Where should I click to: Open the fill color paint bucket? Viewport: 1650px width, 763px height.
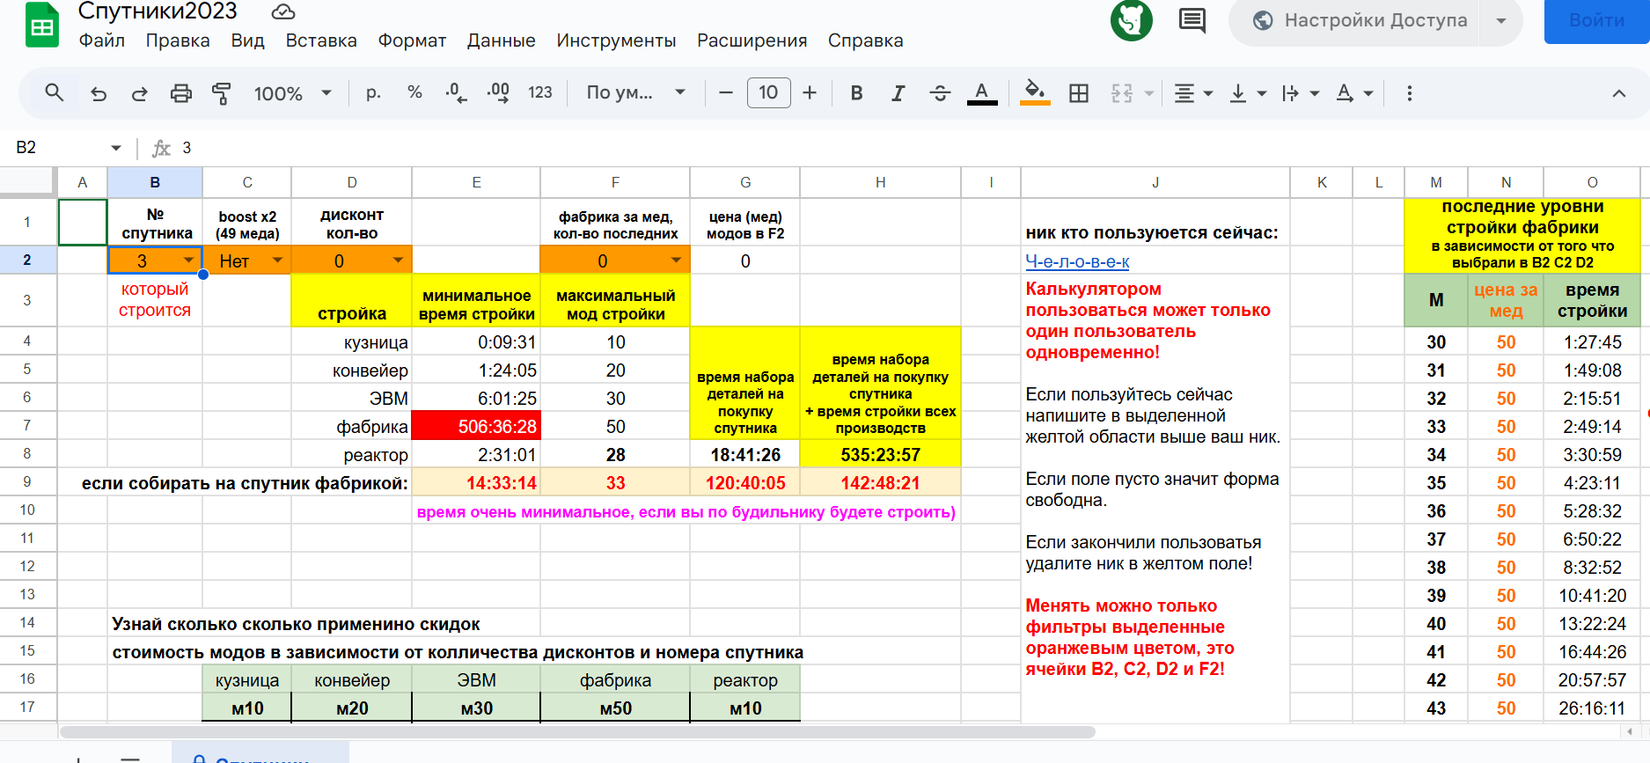(x=1035, y=93)
